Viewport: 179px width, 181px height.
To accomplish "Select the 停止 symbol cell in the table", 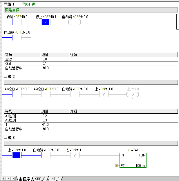I will [22, 64].
